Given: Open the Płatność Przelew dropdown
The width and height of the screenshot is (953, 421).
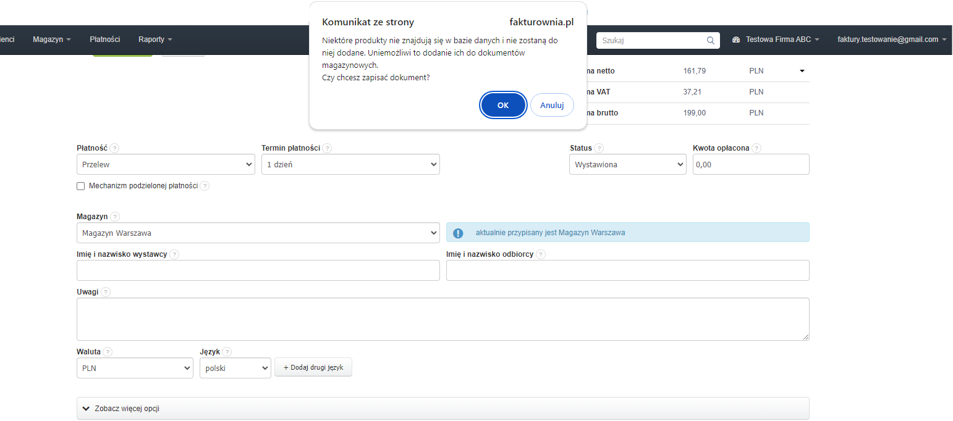Looking at the screenshot, I should click(166, 165).
